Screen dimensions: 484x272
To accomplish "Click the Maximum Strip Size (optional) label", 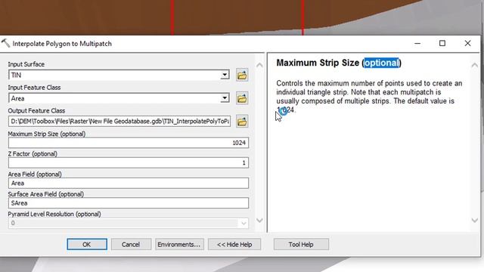I will pos(47,134).
